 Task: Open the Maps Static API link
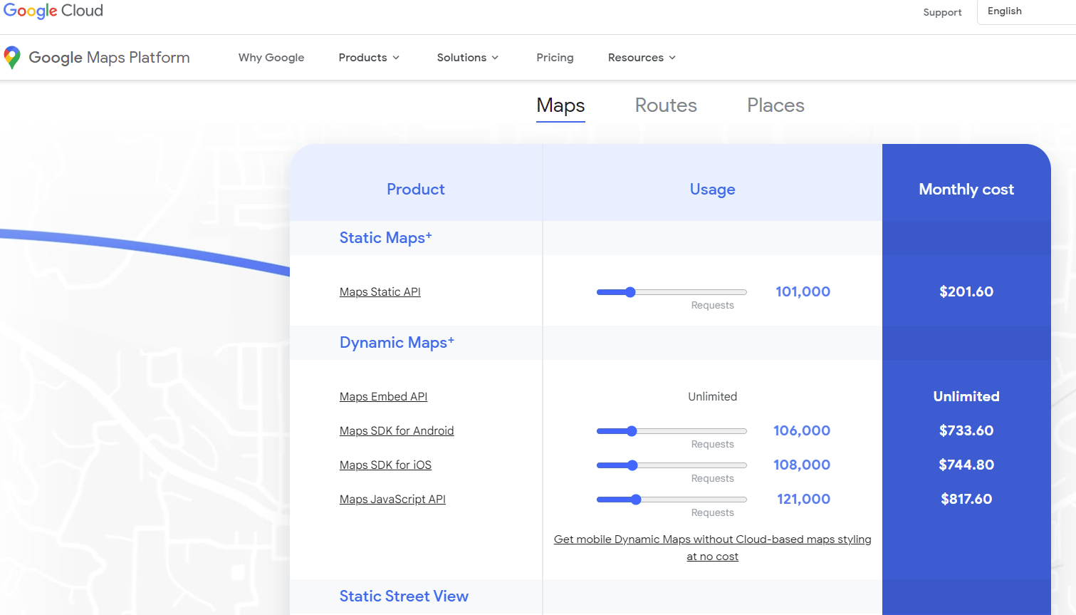[x=380, y=291]
